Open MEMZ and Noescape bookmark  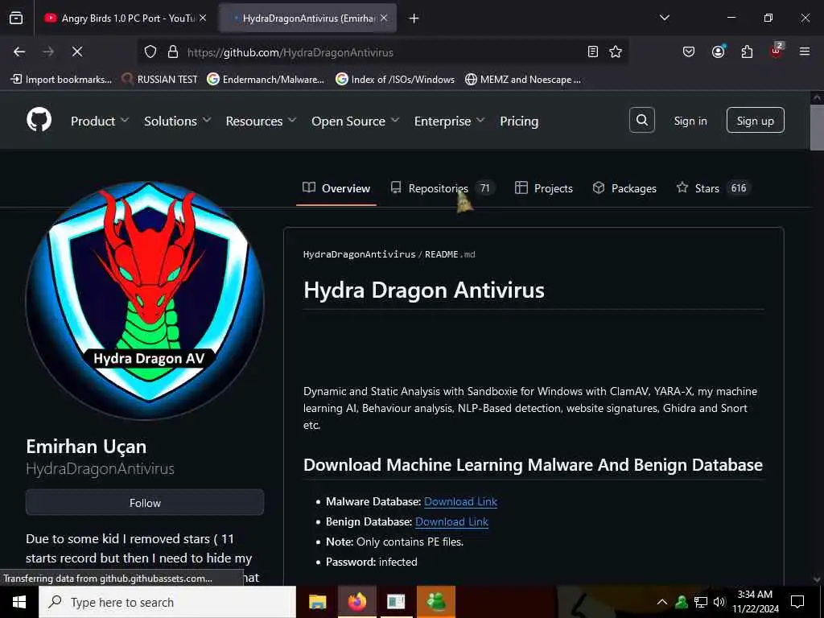point(523,80)
